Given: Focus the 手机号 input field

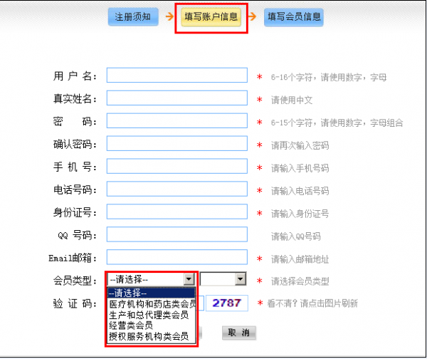Looking at the screenshot, I should pyautogui.click(x=176, y=167).
